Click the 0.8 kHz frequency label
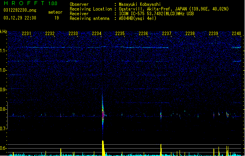The width and height of the screenshot is (245, 156). [4, 109]
